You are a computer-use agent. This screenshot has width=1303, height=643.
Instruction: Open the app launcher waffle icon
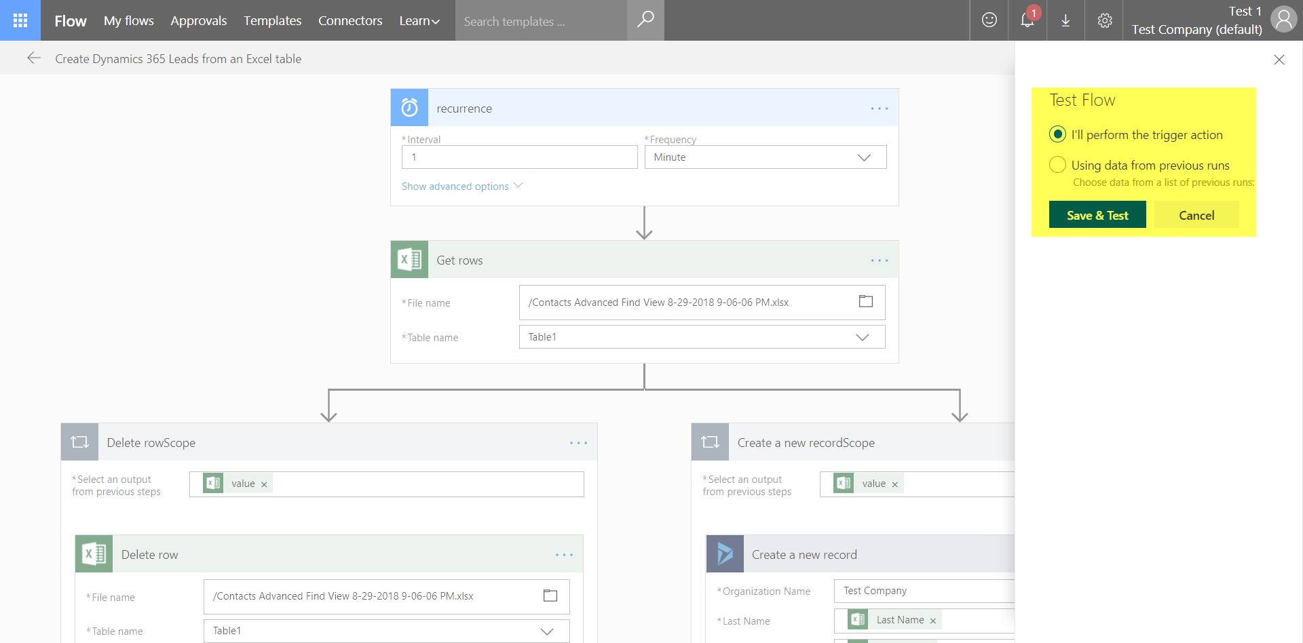click(x=20, y=20)
